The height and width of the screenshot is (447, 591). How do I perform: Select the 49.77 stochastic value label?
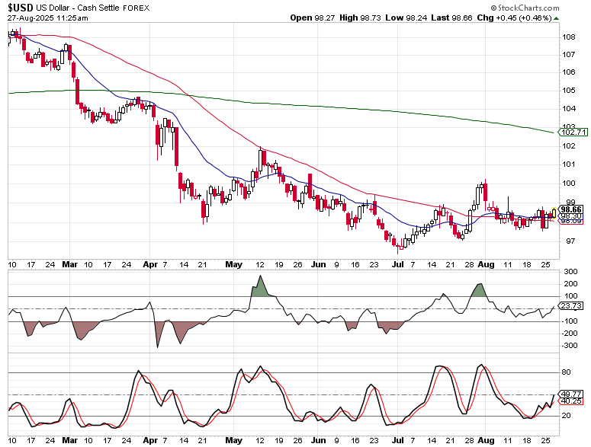(571, 394)
